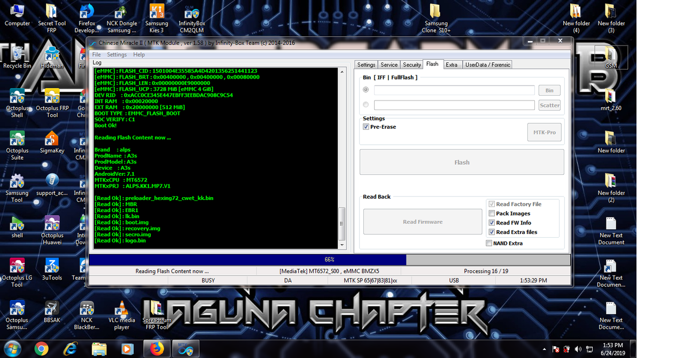Open the New folder (4) desktop folder
This screenshot has height=358, width=684.
tap(576, 18)
